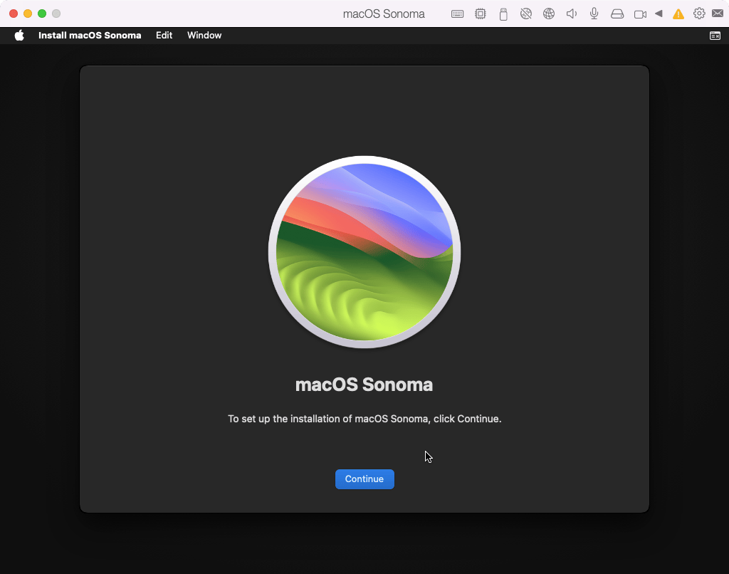Click the globe network icon without a slash

click(x=548, y=14)
